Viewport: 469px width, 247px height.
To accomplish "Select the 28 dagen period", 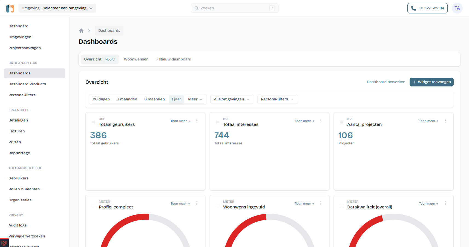I will coord(101,99).
